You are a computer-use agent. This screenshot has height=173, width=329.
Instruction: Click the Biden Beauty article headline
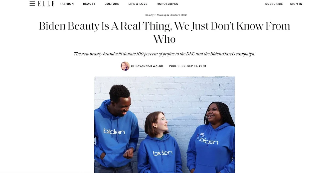pos(164,32)
